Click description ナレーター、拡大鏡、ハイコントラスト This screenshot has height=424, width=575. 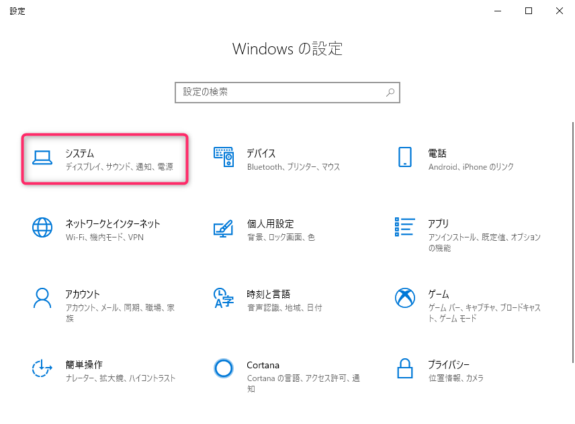pyautogui.click(x=120, y=378)
